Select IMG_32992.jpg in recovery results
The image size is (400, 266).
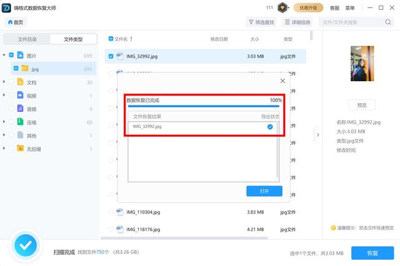pos(147,127)
